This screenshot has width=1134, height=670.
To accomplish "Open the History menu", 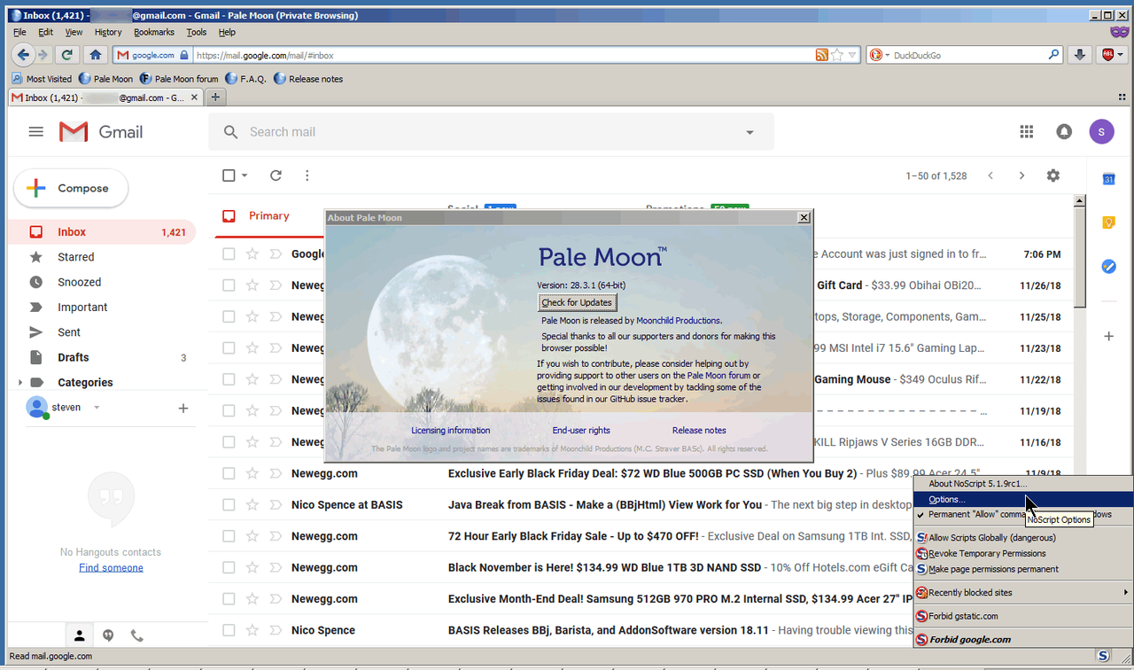I will 108,32.
